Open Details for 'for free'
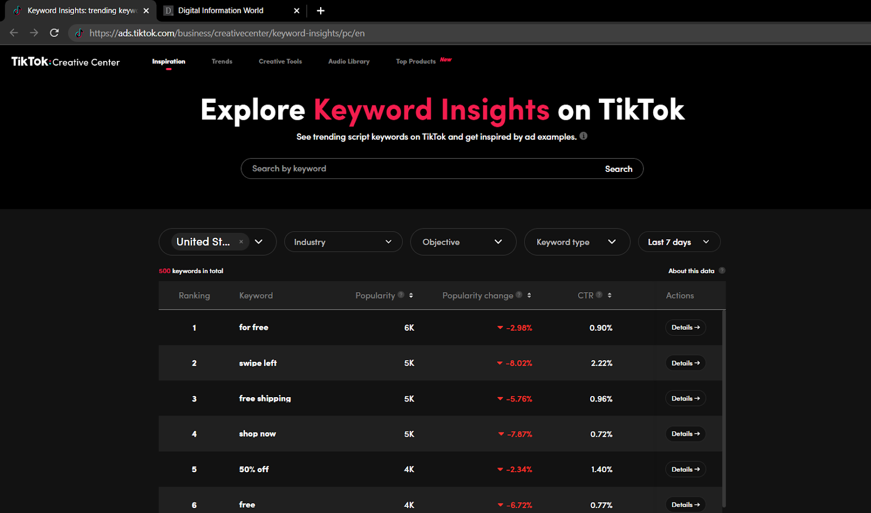Viewport: 871px width, 513px height. [685, 327]
